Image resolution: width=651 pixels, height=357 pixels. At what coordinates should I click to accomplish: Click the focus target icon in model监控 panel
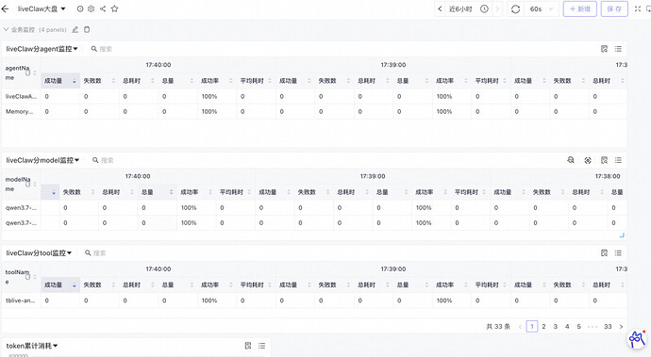[588, 160]
